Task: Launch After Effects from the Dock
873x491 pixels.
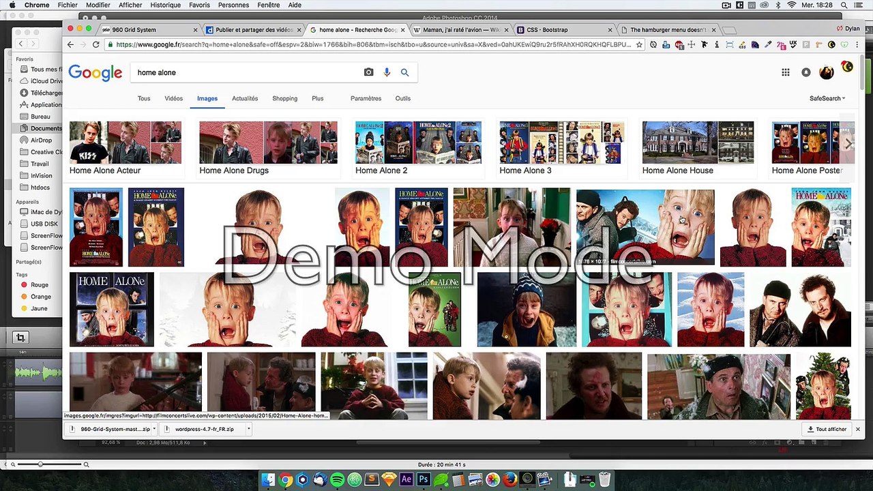Action: click(406, 479)
